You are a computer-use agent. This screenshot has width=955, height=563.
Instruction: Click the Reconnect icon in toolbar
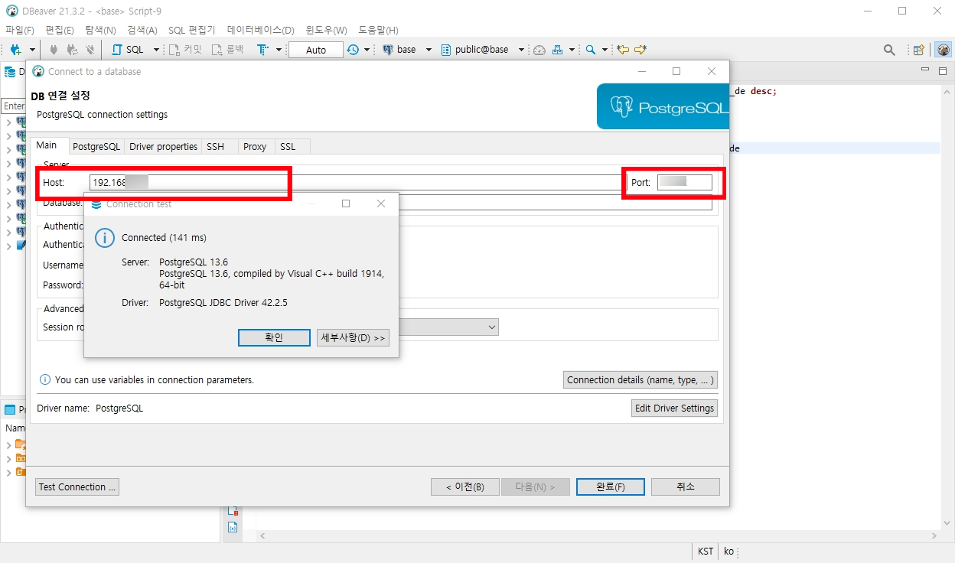tap(73, 50)
